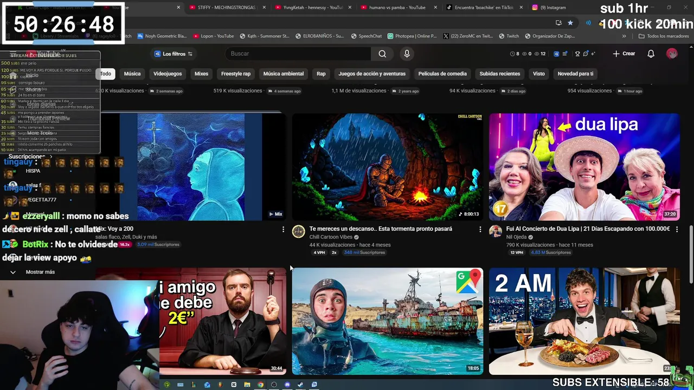Open Organizador De Zap bookmark
This screenshot has width=694, height=390.
549,36
